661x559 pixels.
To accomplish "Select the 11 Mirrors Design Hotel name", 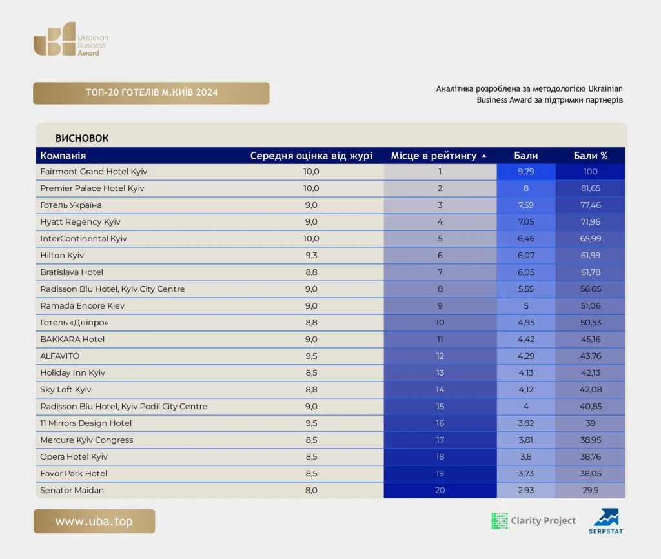I will (86, 423).
